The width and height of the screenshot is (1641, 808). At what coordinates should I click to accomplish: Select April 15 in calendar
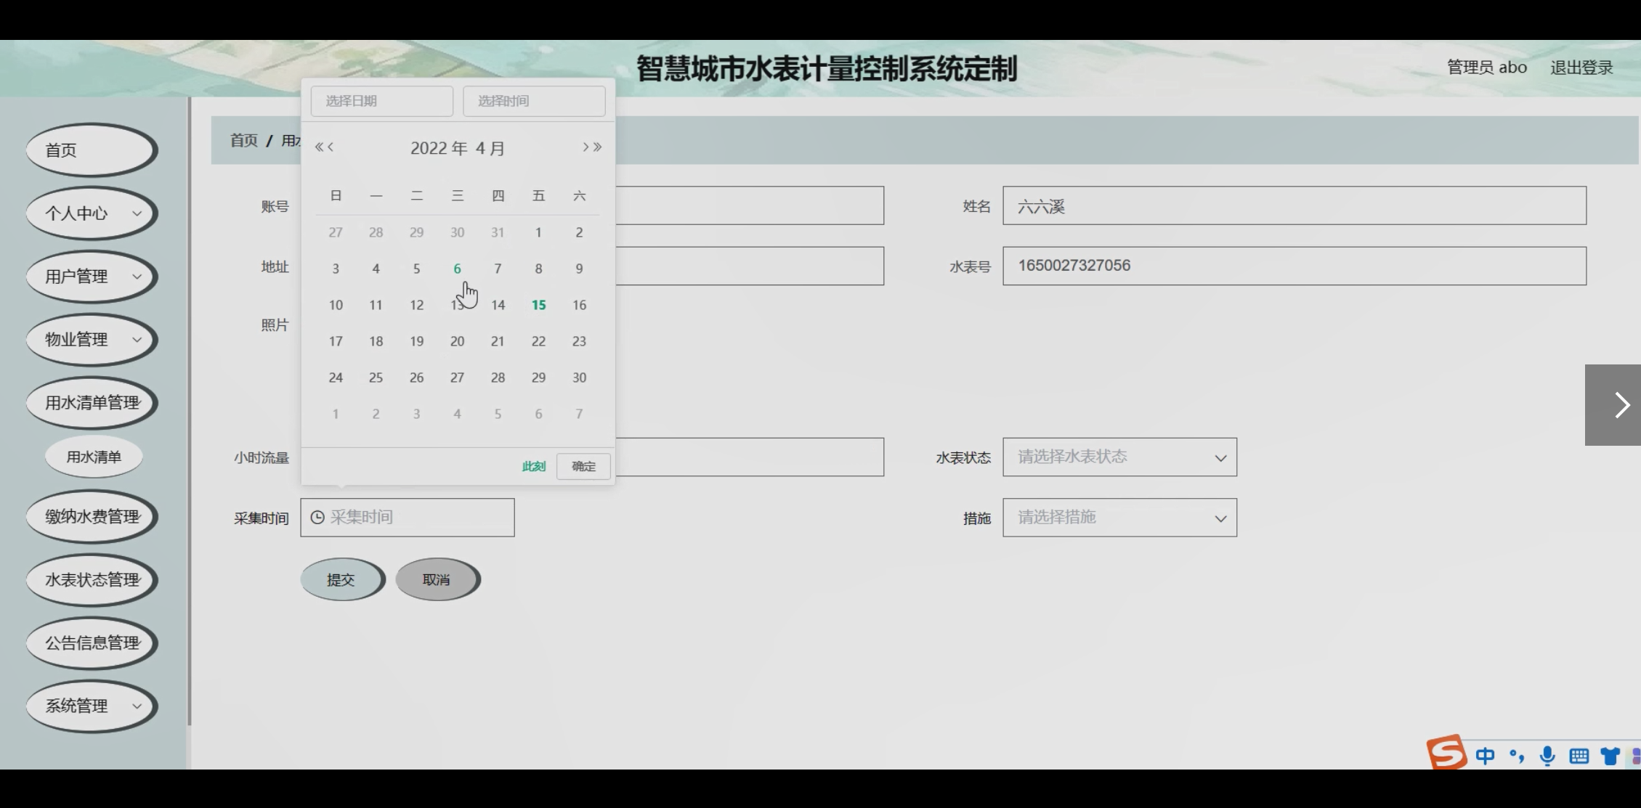click(x=538, y=306)
